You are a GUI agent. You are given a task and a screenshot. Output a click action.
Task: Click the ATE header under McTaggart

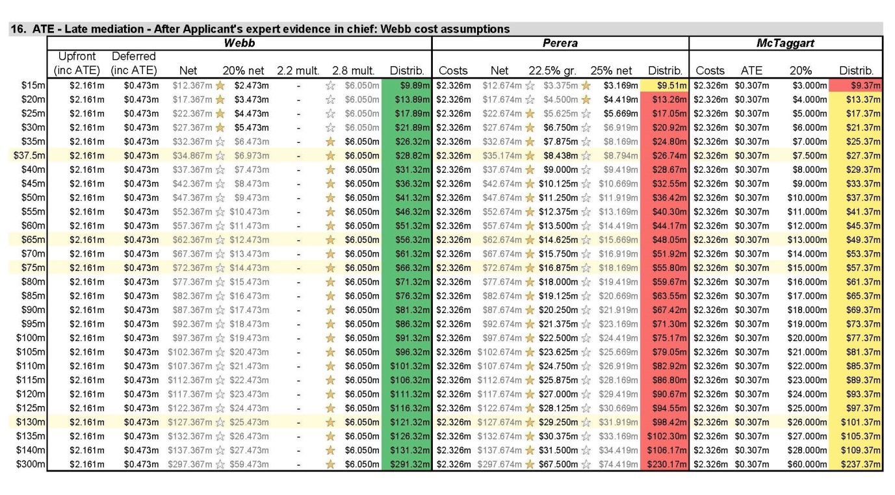pyautogui.click(x=751, y=70)
